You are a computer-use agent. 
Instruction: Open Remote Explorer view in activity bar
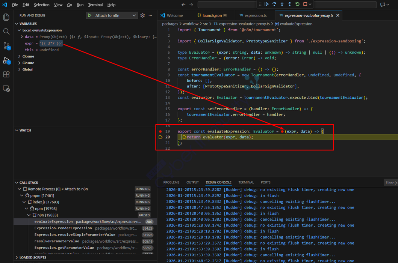(x=6, y=89)
